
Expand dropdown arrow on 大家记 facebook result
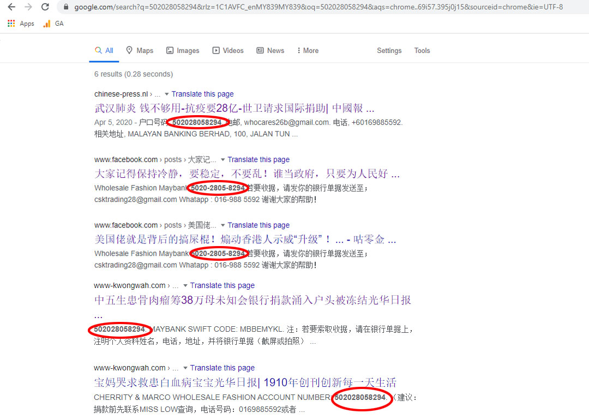pos(223,160)
